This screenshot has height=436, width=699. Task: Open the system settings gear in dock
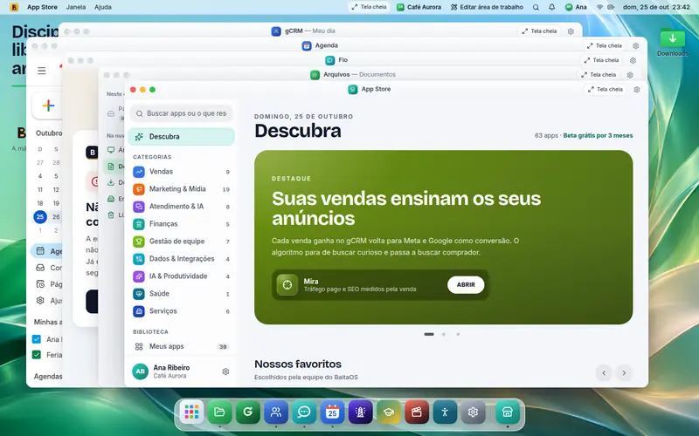(x=473, y=412)
